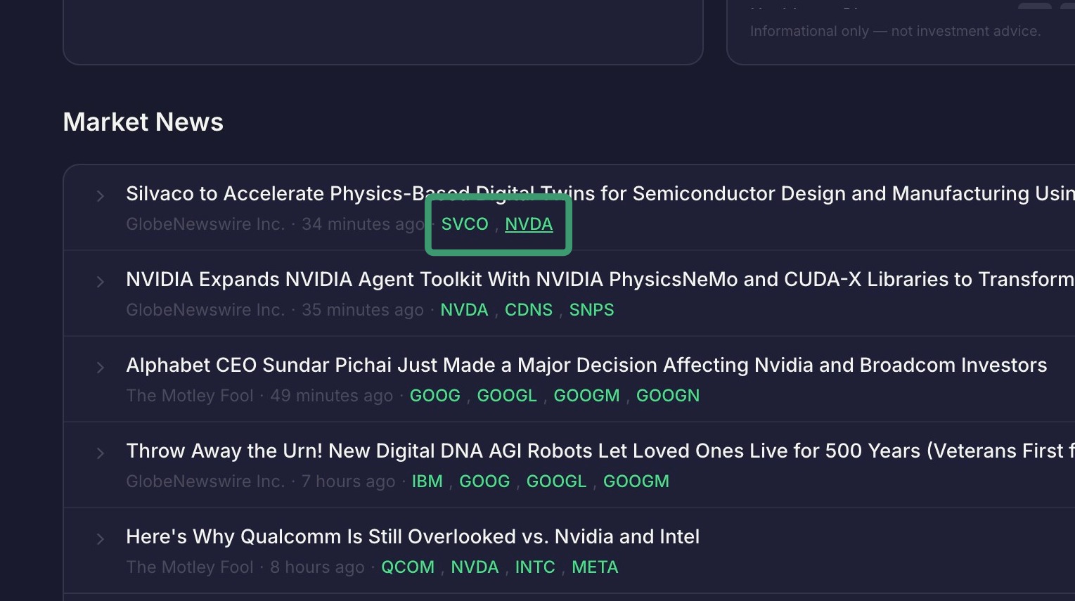Select the IBM ticker tag
The height and width of the screenshot is (601, 1075).
(427, 482)
